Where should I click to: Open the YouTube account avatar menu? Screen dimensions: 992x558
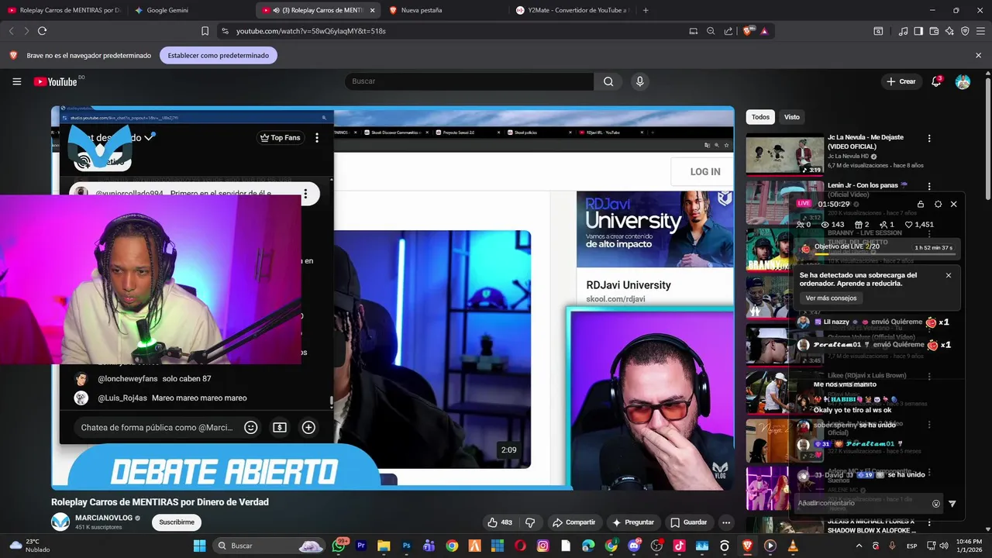point(963,81)
